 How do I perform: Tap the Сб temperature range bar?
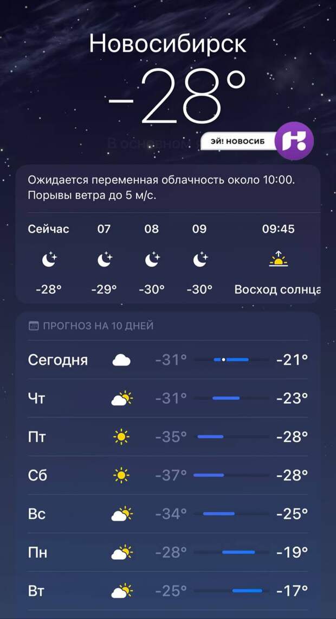pyautogui.click(x=231, y=475)
